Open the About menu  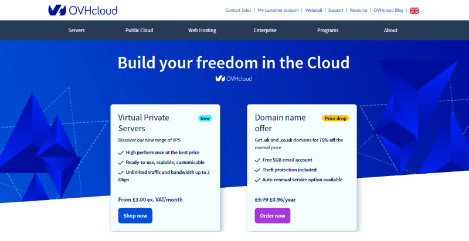coord(390,30)
